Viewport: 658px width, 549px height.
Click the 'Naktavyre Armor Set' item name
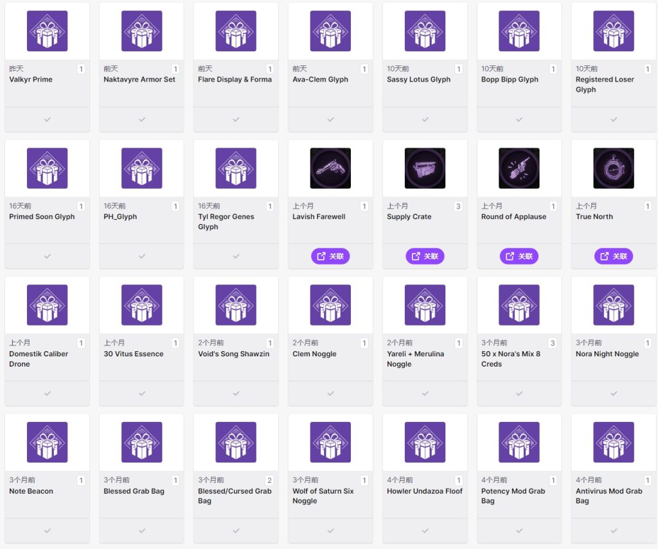[139, 79]
